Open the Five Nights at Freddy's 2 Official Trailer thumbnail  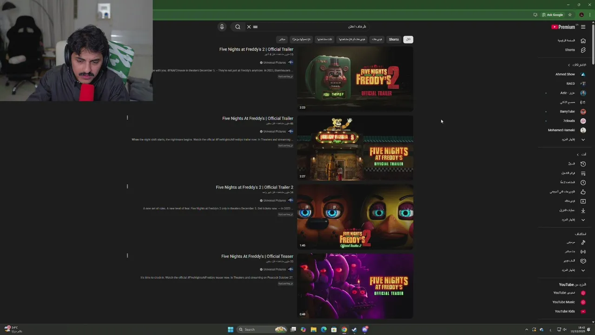pyautogui.click(x=355, y=79)
